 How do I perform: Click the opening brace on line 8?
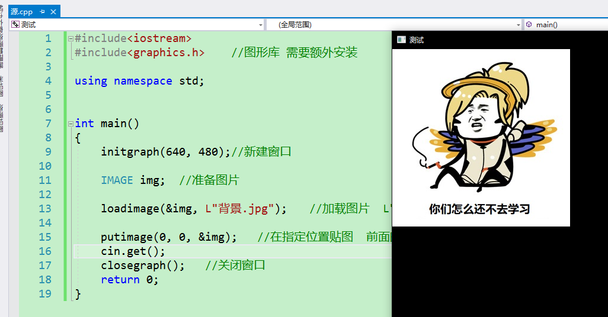point(78,138)
